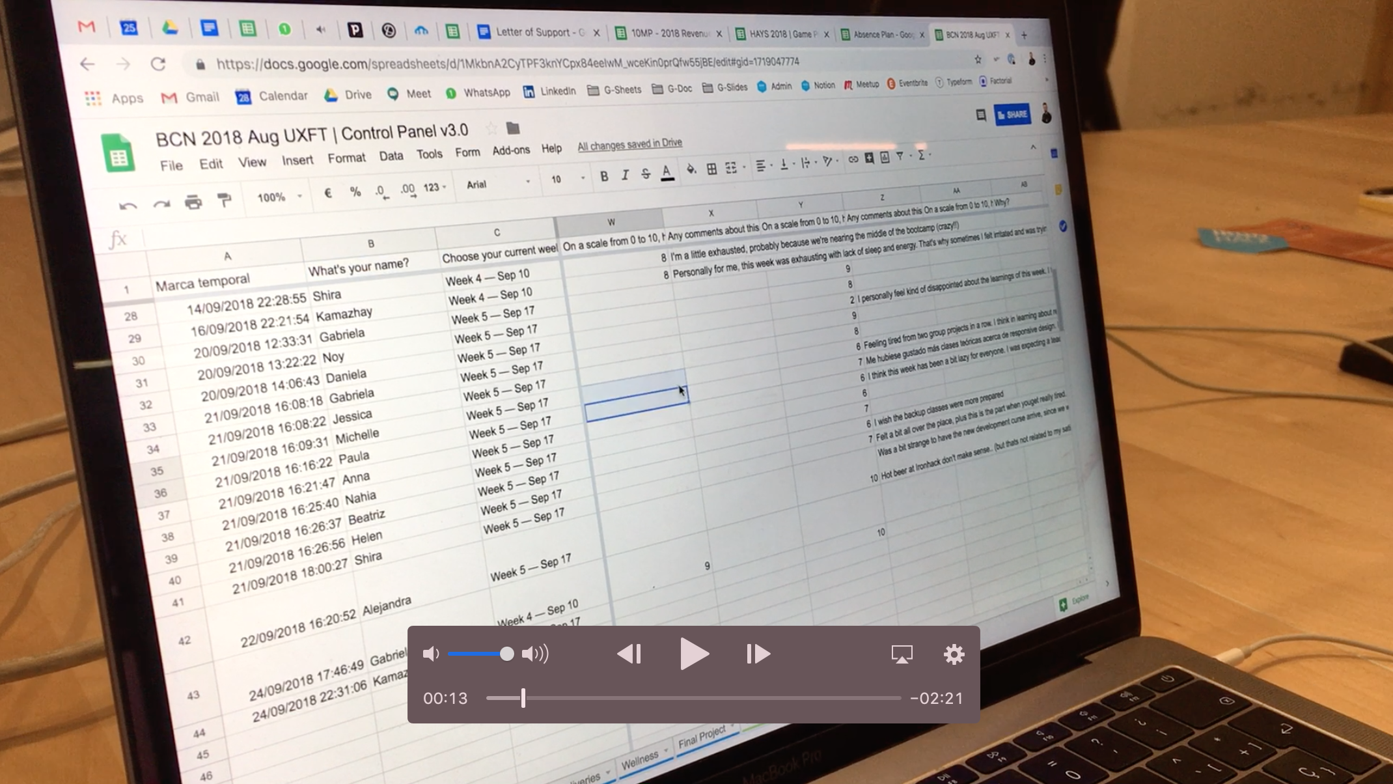Open comments history icon beside Share

point(980,115)
